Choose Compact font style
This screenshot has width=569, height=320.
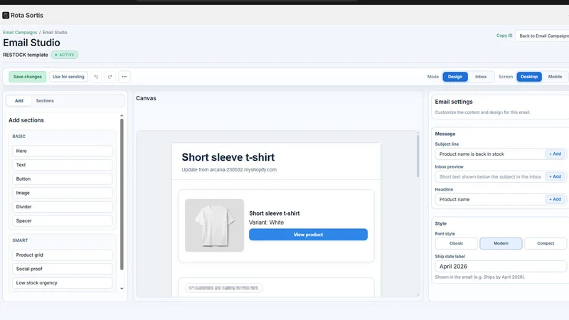pyautogui.click(x=546, y=243)
